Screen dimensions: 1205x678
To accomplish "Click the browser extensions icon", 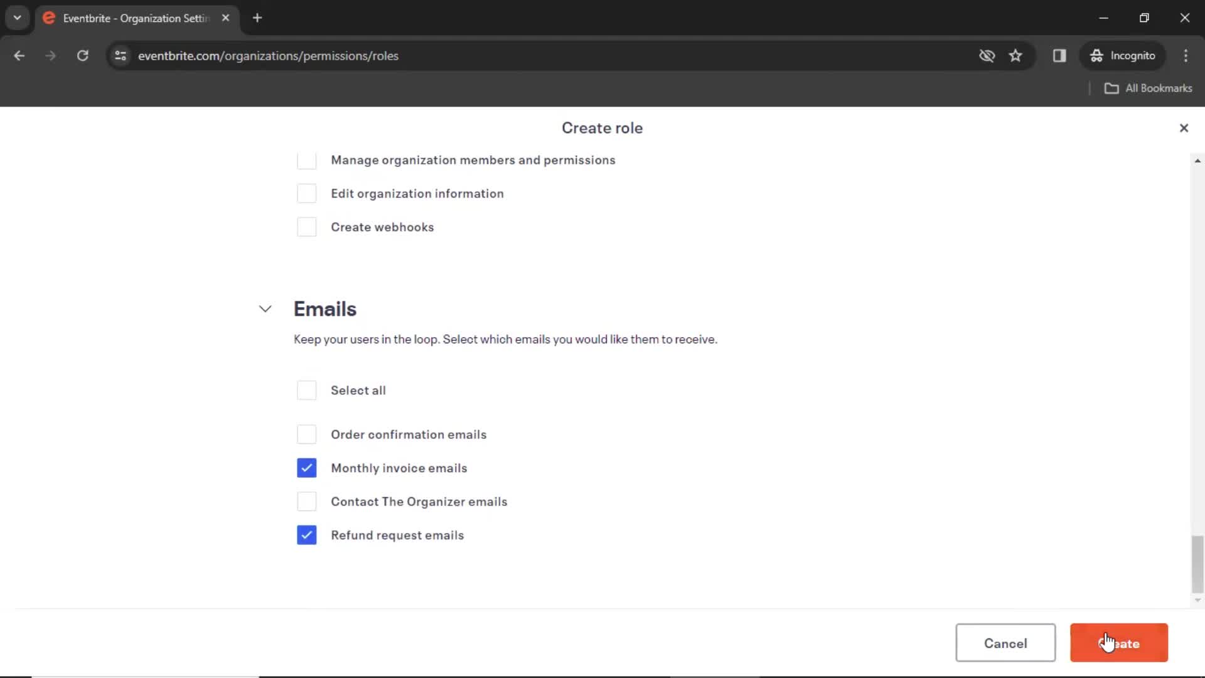I will click(1060, 55).
